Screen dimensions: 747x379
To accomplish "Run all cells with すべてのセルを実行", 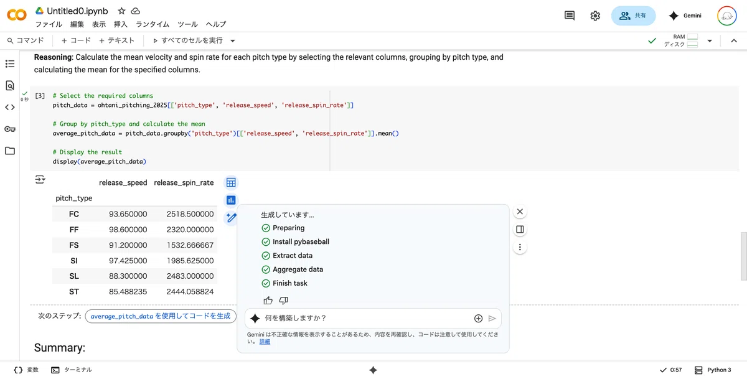I will coord(187,40).
